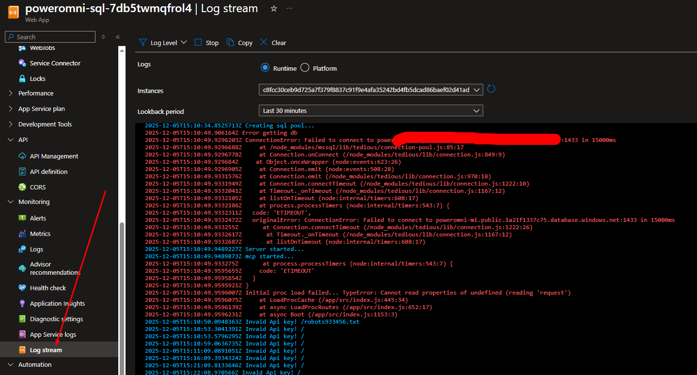
Task: Expand the App Service plan section
Action: point(11,109)
